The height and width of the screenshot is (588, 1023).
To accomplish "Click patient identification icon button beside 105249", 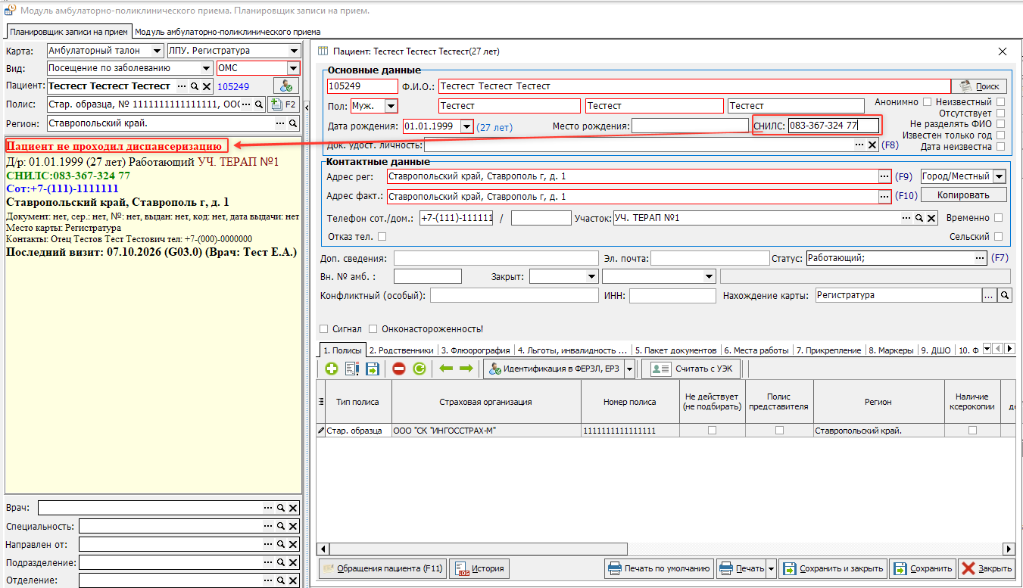I will click(x=286, y=86).
